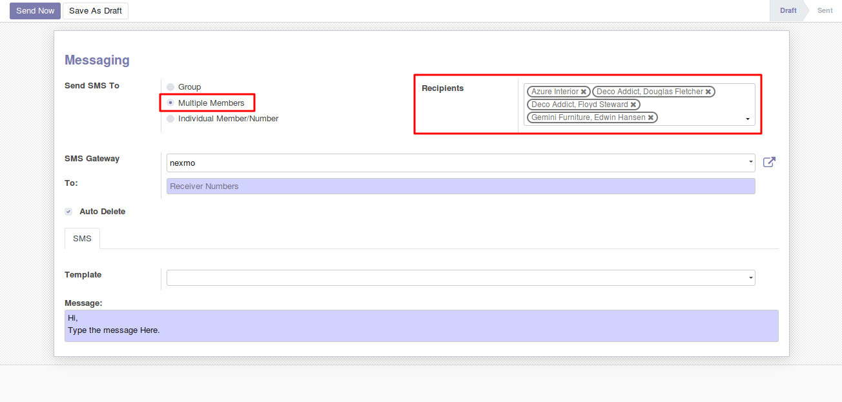The height and width of the screenshot is (402, 842).
Task: Switch to the SMS tab
Action: (82, 238)
